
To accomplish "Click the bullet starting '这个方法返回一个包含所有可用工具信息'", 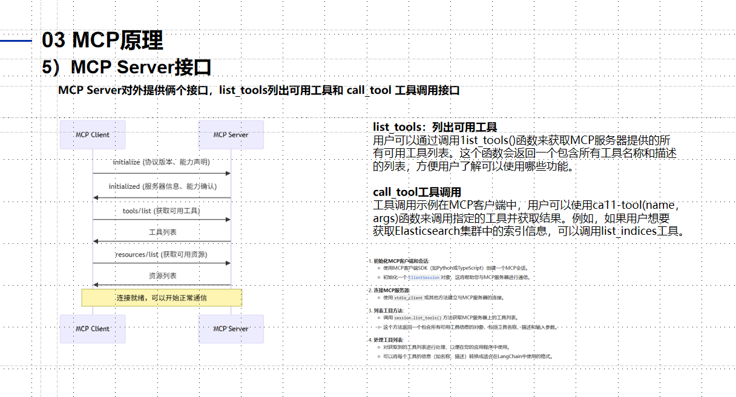I will click(x=470, y=327).
